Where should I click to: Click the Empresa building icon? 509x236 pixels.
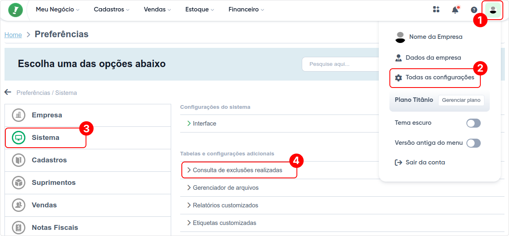(x=18, y=115)
